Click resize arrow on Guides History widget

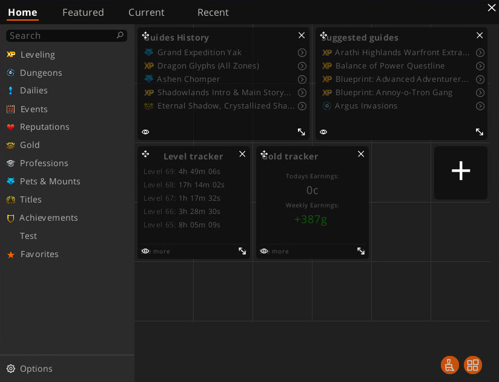coord(302,132)
